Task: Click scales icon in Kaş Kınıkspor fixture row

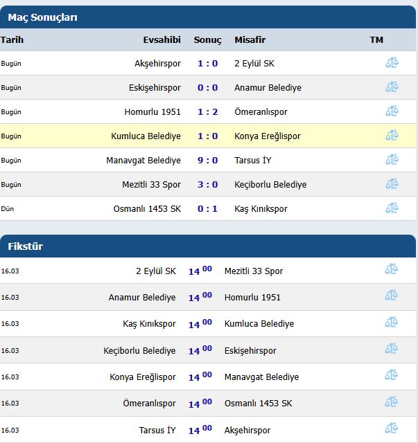Action: point(392,323)
